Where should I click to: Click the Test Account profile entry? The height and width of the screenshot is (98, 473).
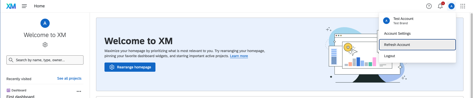pos(417,21)
